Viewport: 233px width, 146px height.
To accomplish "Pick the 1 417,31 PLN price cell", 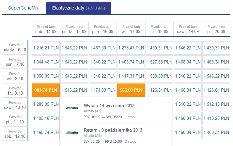I will tap(131, 76).
